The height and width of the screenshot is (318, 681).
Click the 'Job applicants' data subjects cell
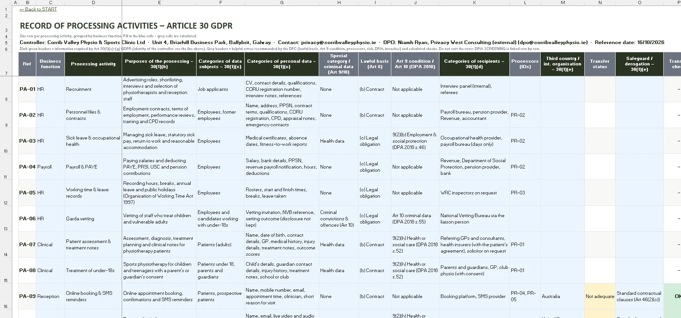coord(220,89)
